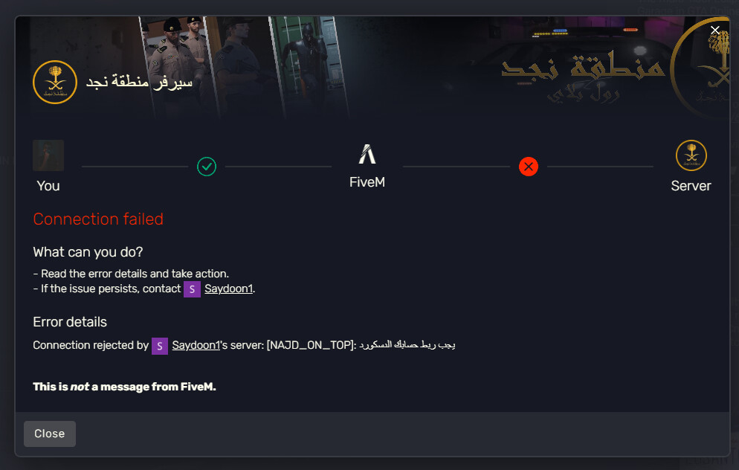Screen dimensions: 739x470
Task: Click the red X failure status icon
Action: [x=529, y=167]
